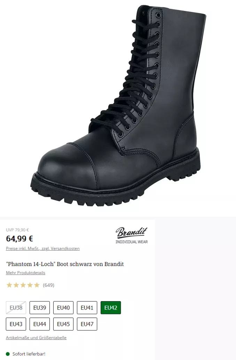Select size EU47
This screenshot has height=360, width=236.
pos(87,324)
